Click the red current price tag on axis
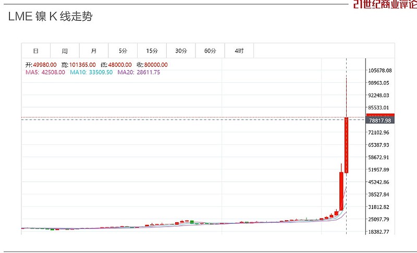The height and width of the screenshot is (253, 417). pyautogui.click(x=381, y=115)
